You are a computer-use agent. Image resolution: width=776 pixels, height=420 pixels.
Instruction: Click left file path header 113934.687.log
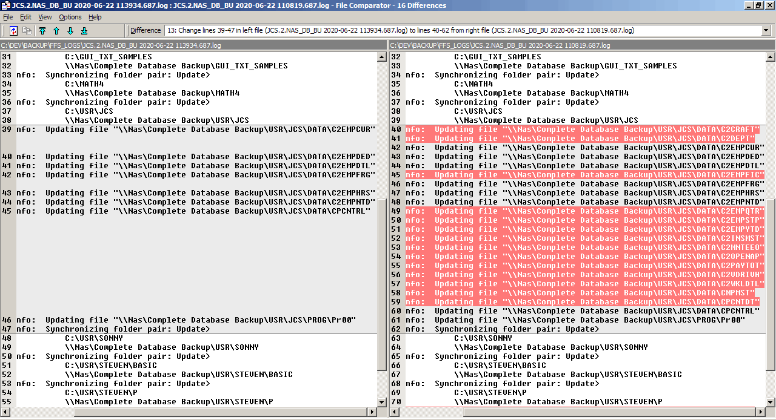(x=111, y=45)
